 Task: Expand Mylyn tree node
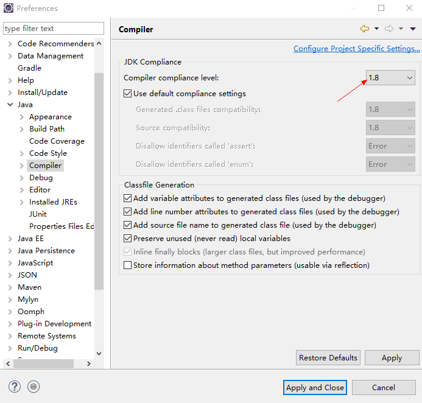[10, 300]
